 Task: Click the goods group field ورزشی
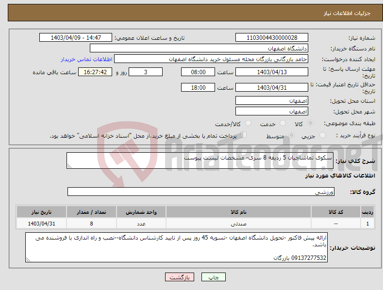pos(201,192)
